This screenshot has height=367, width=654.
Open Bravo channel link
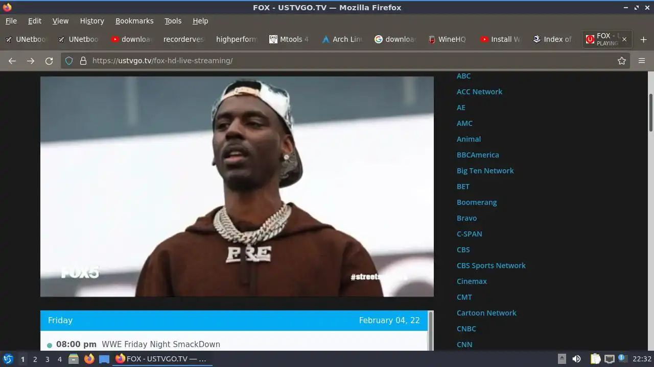pyautogui.click(x=466, y=218)
